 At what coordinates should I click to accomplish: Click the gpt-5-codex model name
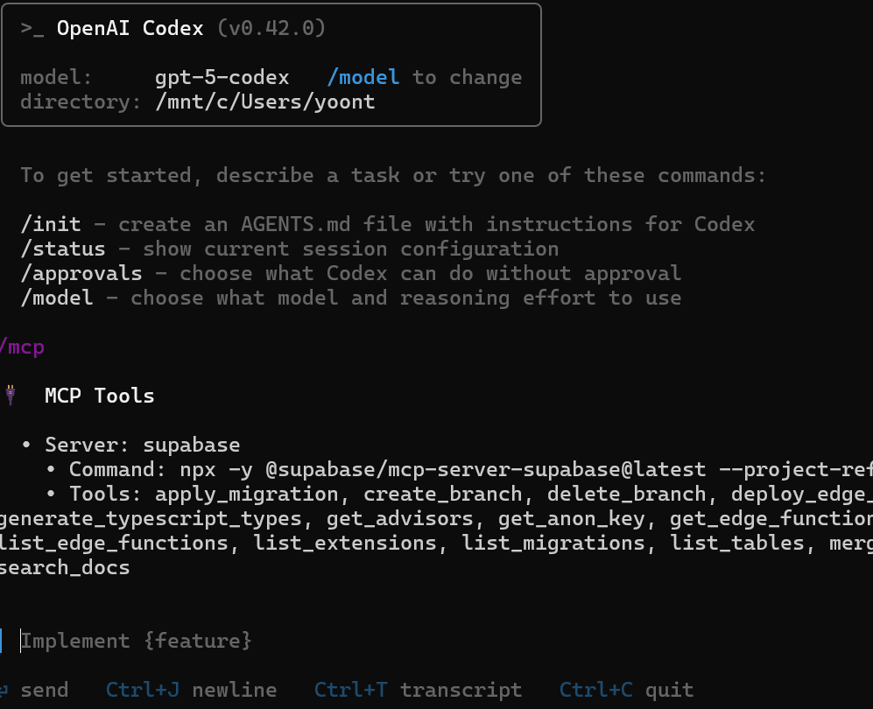[x=222, y=77]
